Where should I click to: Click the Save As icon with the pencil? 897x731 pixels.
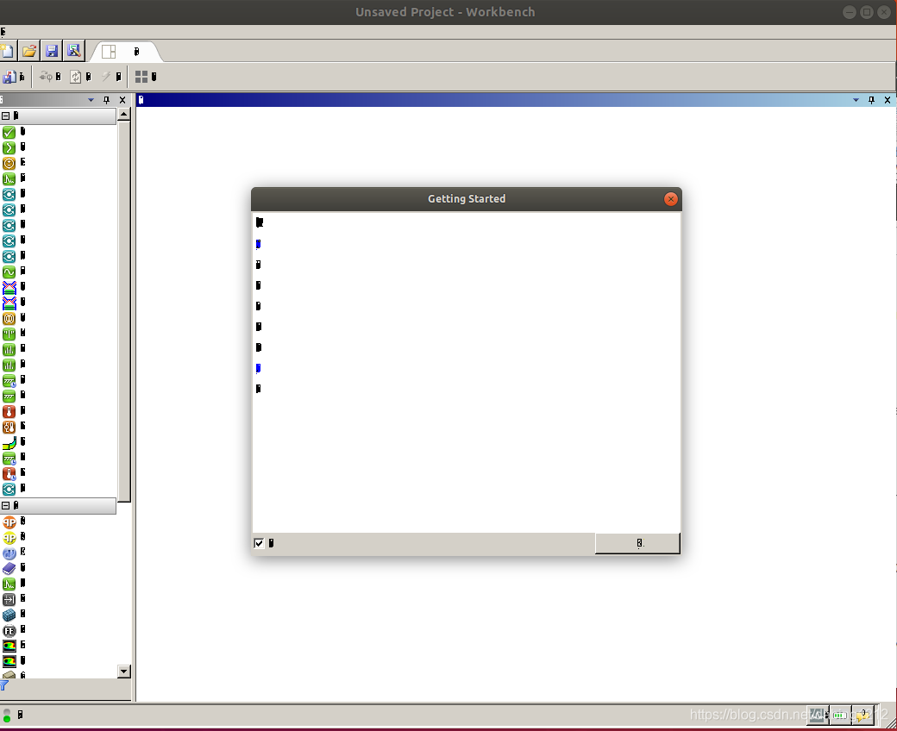(x=74, y=51)
